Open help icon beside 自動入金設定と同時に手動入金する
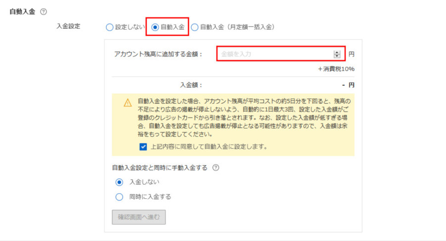The height and width of the screenshot is (241, 446). tap(216, 168)
